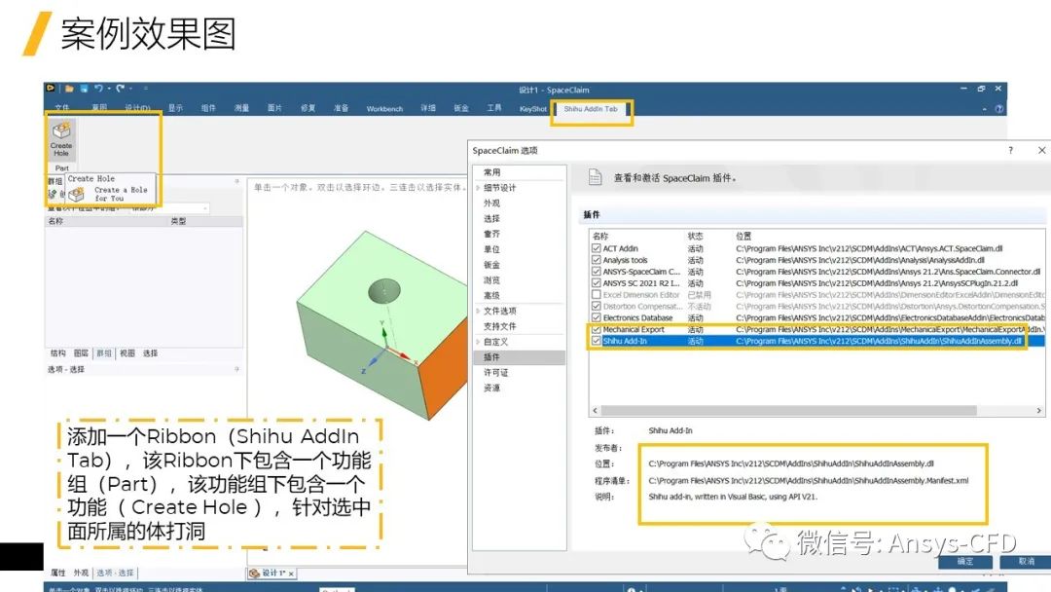Switch to the 图层 panel tab
This screenshot has width=1051, height=592.
click(81, 353)
